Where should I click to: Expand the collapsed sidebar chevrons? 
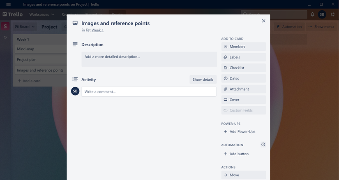[5, 37]
